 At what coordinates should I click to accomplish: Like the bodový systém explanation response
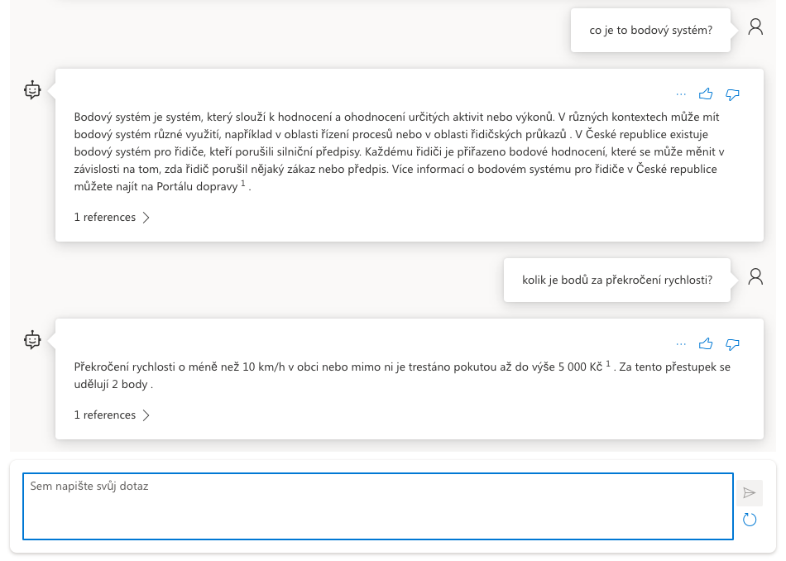pos(706,94)
